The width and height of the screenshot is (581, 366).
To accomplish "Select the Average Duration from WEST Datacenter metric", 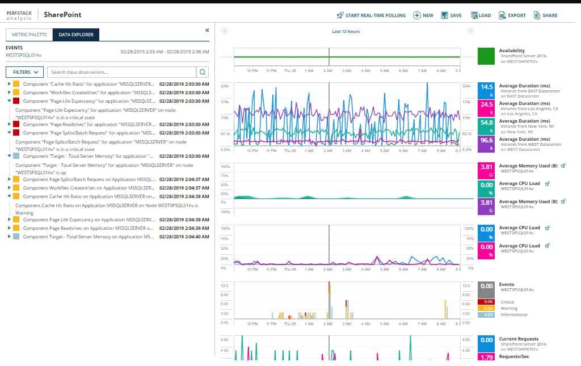I will (x=531, y=144).
